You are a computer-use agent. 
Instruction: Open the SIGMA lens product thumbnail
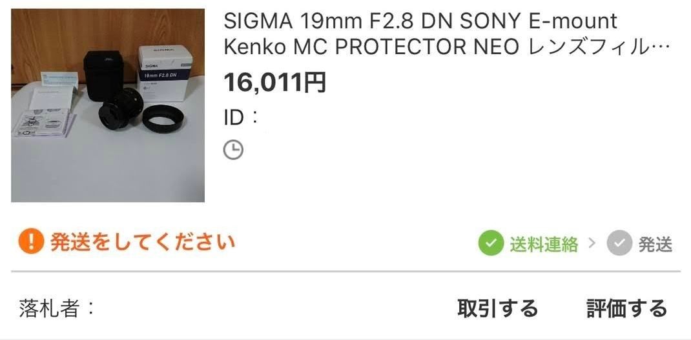point(108,105)
